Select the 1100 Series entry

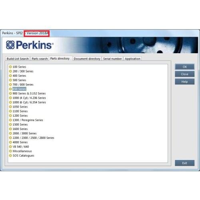pyautogui.click(x=20, y=111)
